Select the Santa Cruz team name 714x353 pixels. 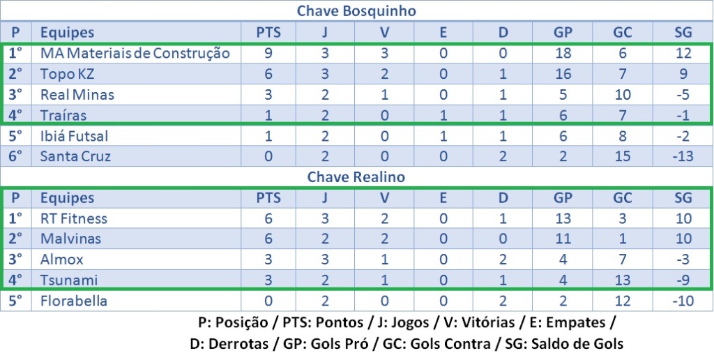(x=75, y=156)
